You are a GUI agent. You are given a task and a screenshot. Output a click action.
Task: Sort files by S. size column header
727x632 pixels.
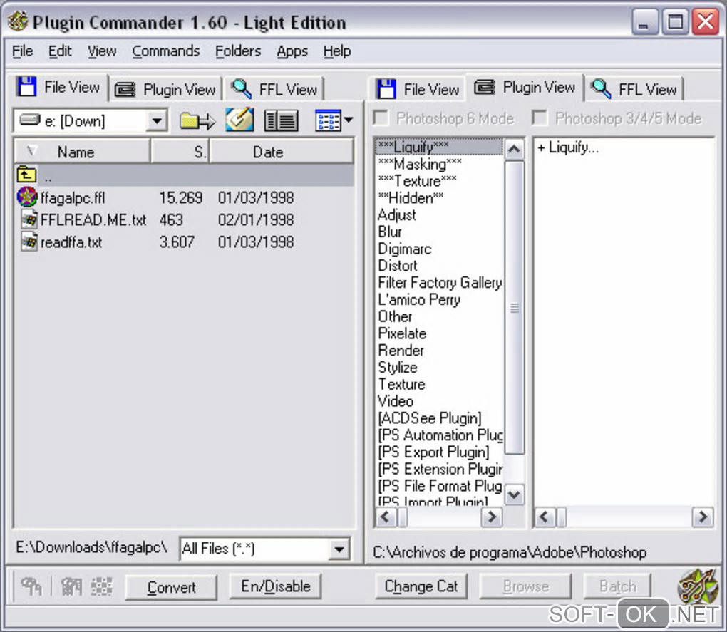coord(180,152)
